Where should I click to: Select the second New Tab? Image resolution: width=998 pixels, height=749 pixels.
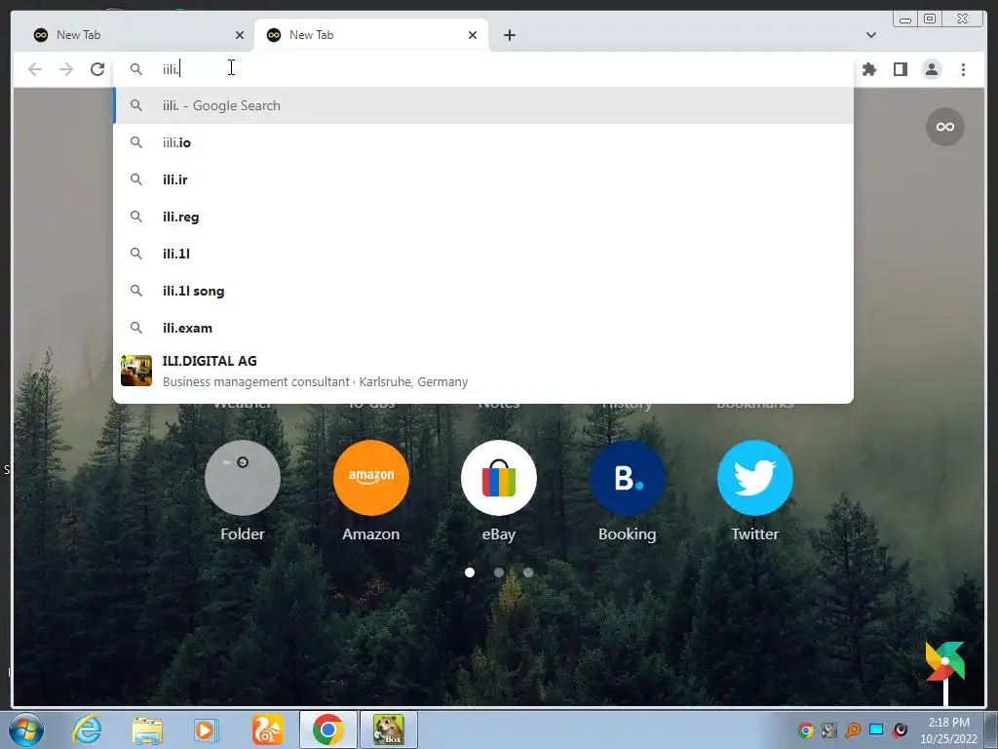[371, 35]
